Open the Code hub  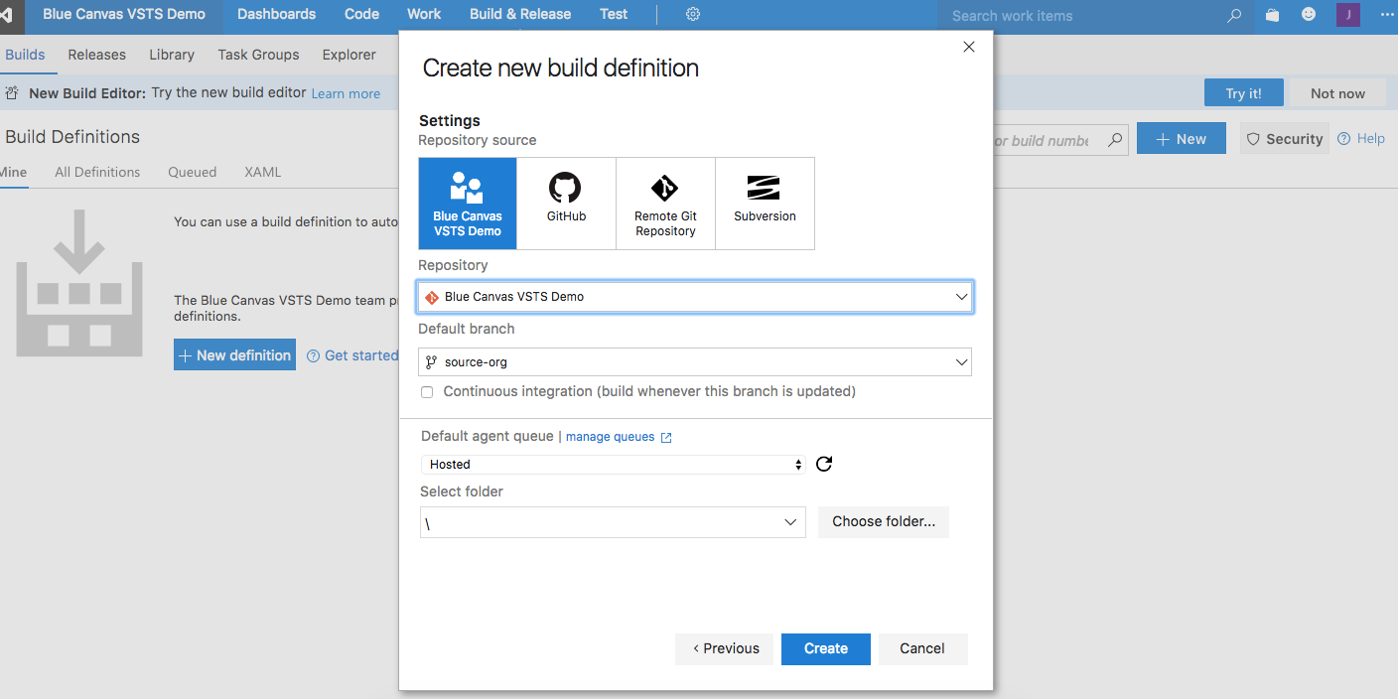pyautogui.click(x=361, y=14)
